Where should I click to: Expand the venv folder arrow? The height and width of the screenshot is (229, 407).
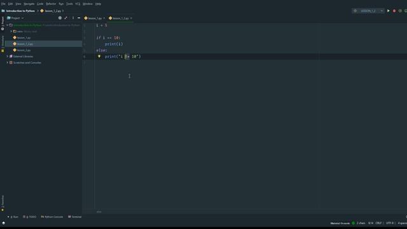pyautogui.click(x=11, y=31)
